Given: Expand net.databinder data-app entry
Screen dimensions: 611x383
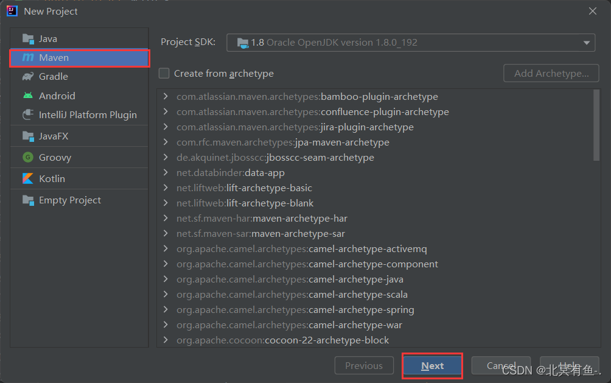Looking at the screenshot, I should tap(166, 172).
